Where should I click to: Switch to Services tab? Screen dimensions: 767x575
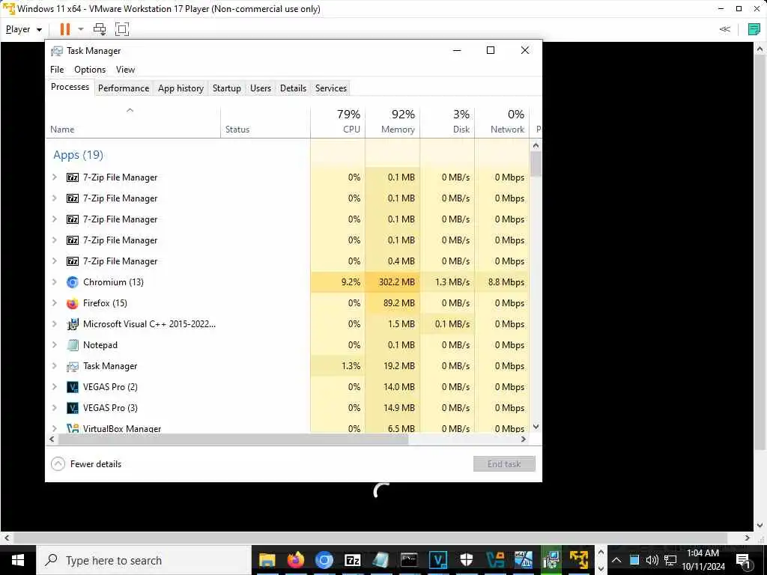click(x=330, y=88)
